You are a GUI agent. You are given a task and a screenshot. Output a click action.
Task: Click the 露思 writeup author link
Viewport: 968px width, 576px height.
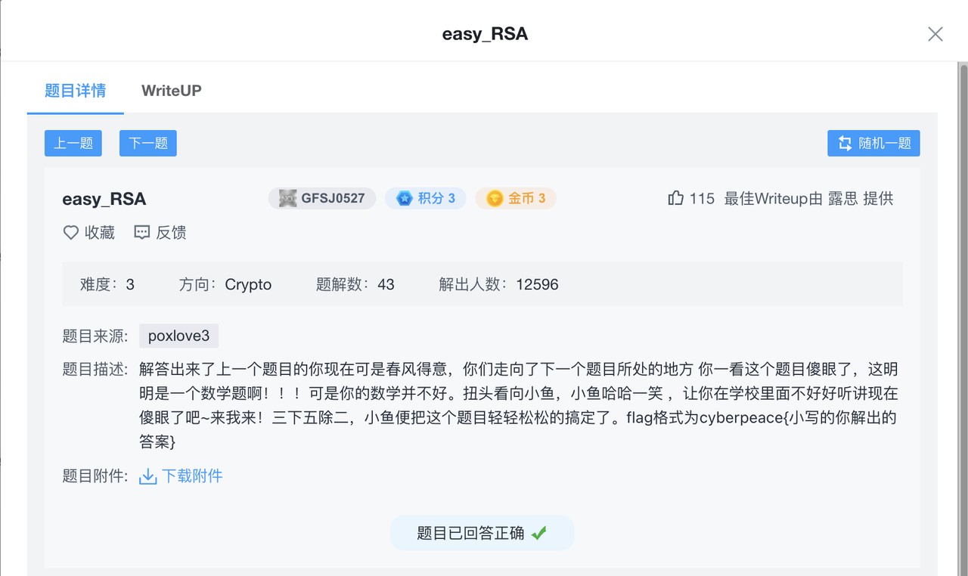(x=842, y=198)
